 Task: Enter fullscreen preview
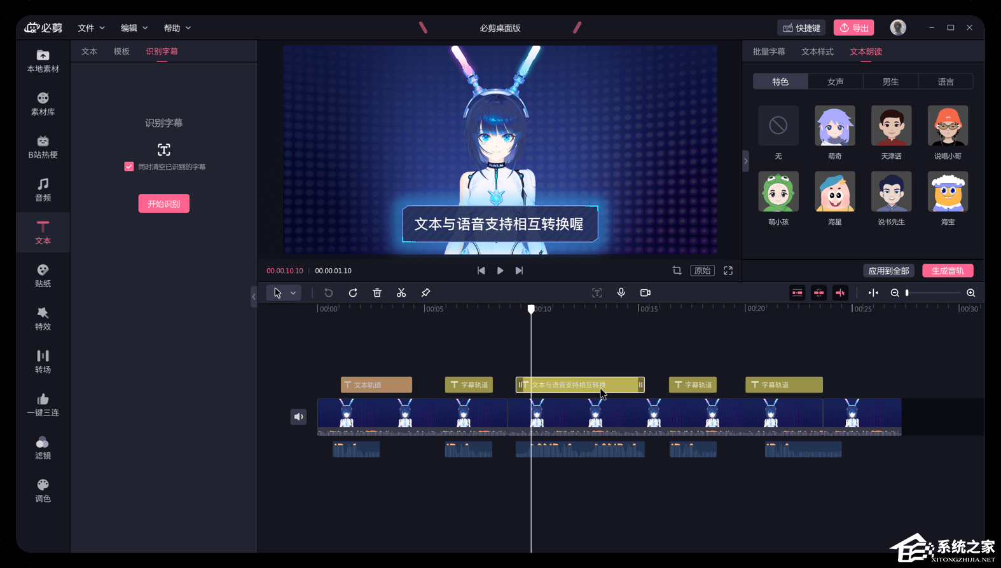728,271
